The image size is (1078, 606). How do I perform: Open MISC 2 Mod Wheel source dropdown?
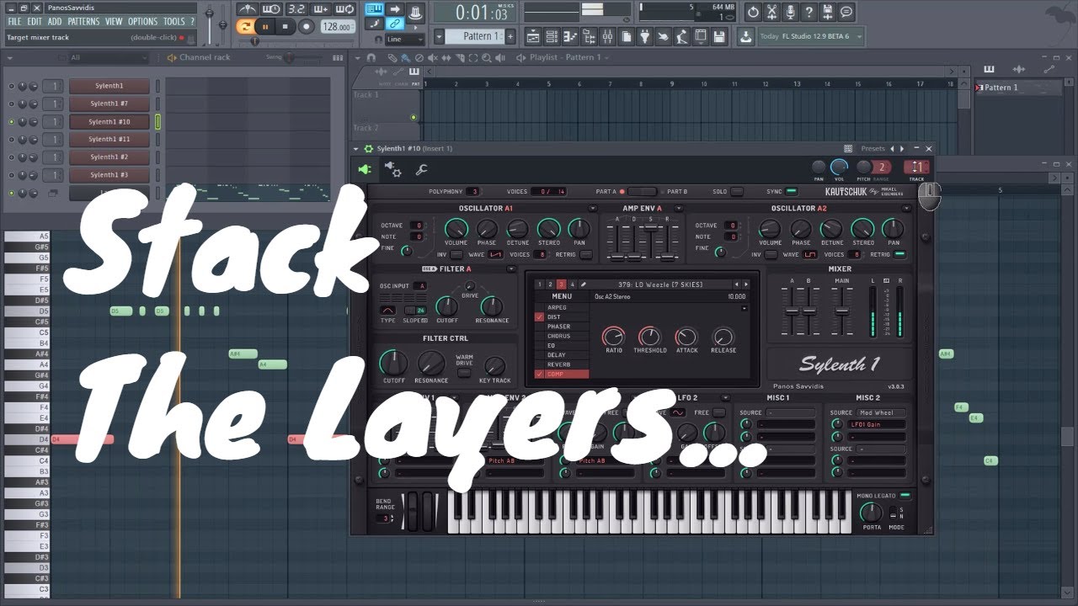[882, 413]
